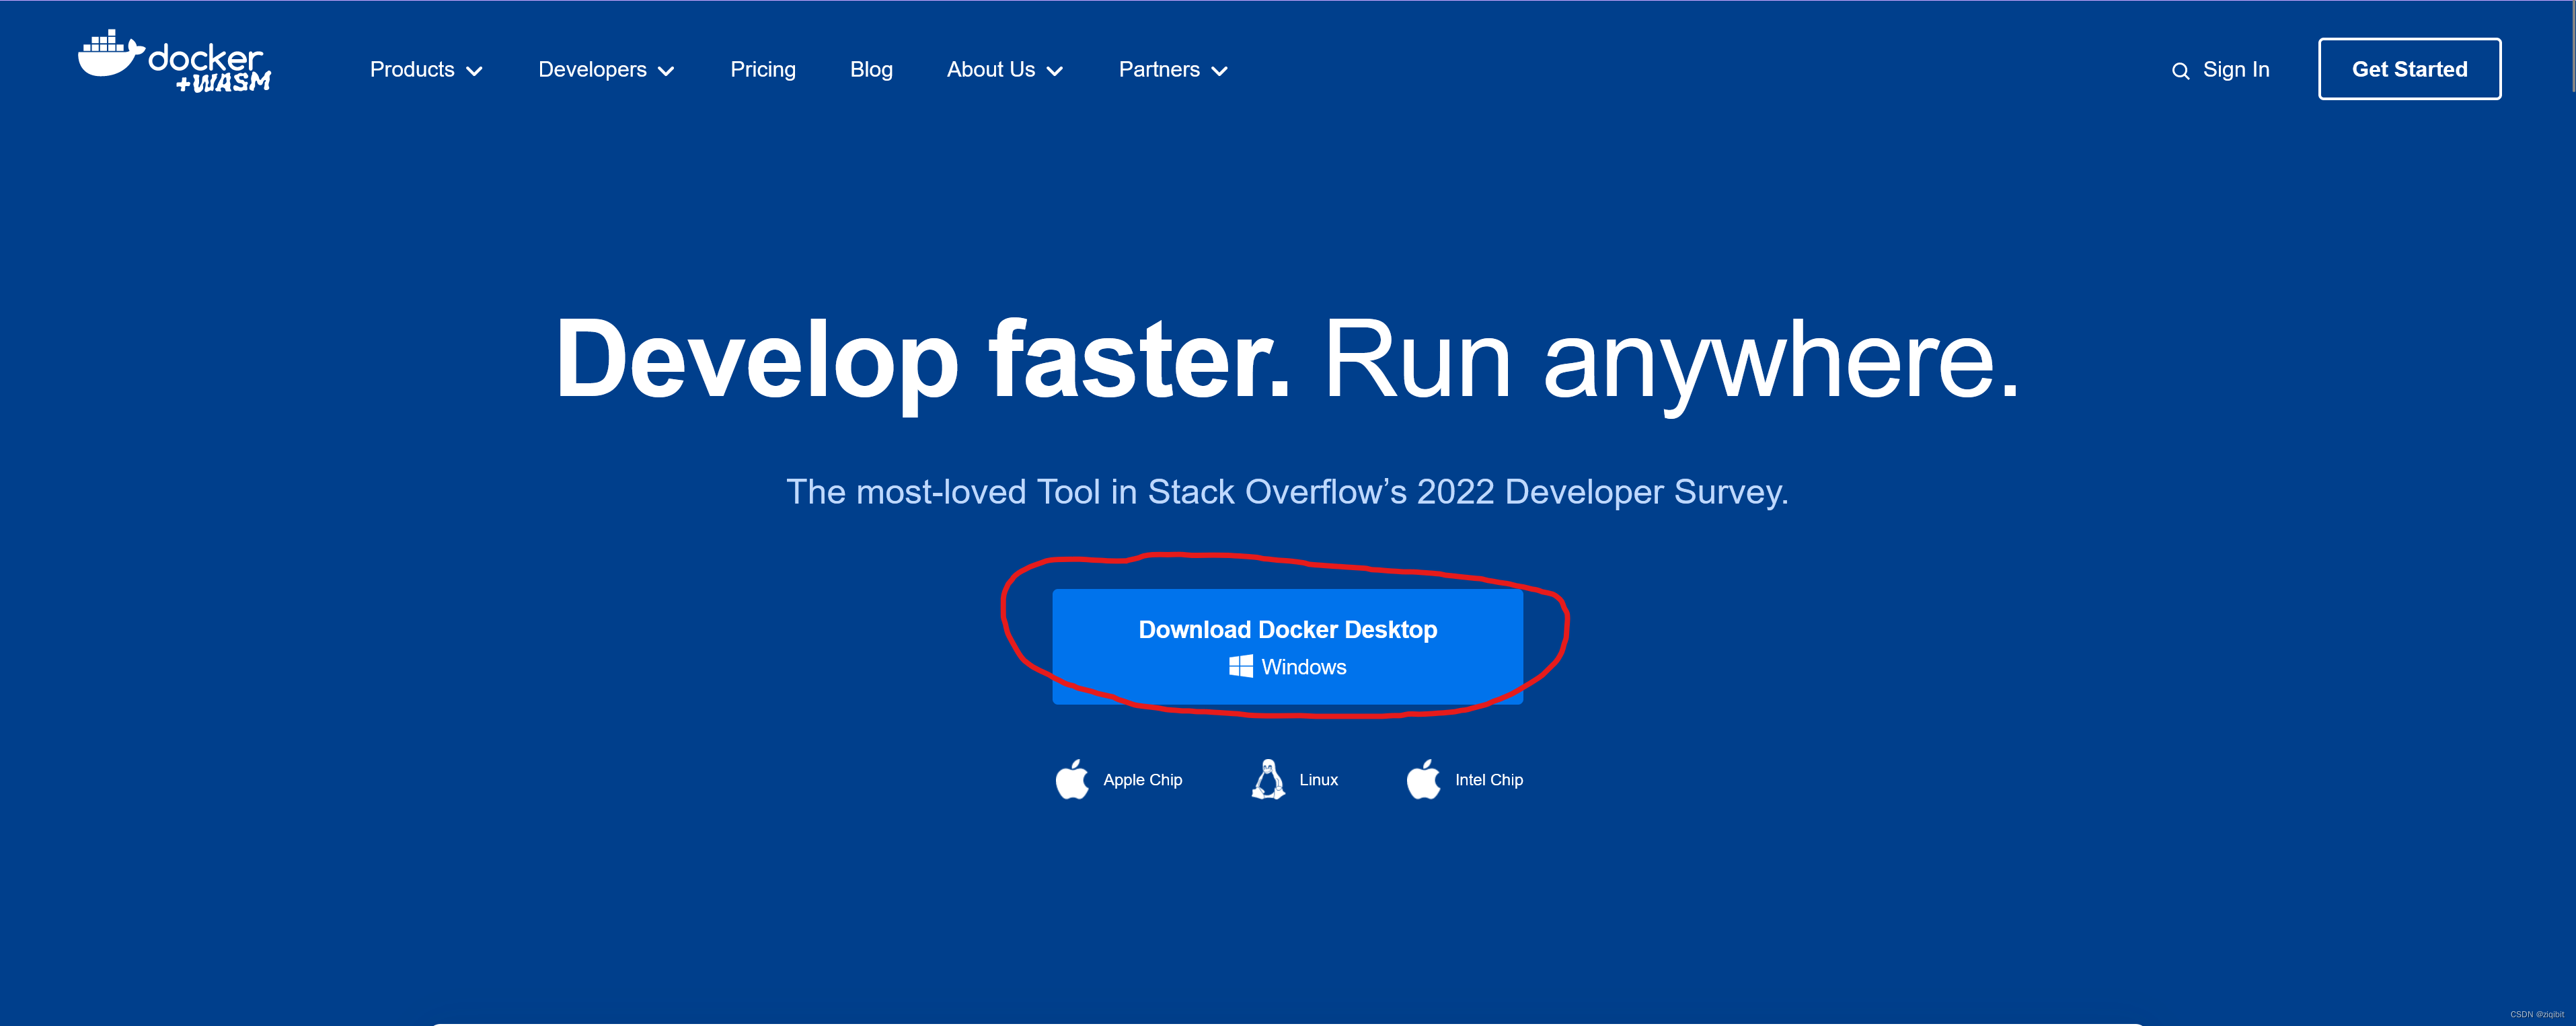Click the Stack Overflow 2022 survey tagline
Screen dimensions: 2576x1026
coord(1287,492)
